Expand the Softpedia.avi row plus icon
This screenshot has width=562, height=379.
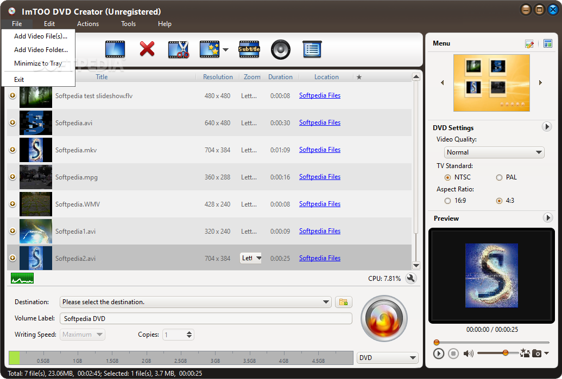12,123
